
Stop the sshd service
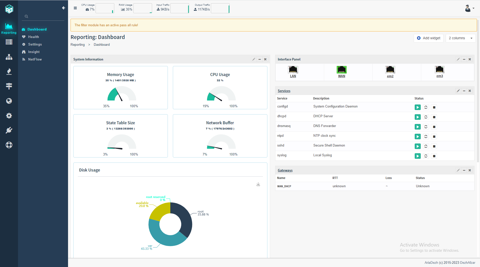pos(434,146)
